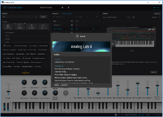
Task: Click into the search input field
Action: click(x=20, y=17)
